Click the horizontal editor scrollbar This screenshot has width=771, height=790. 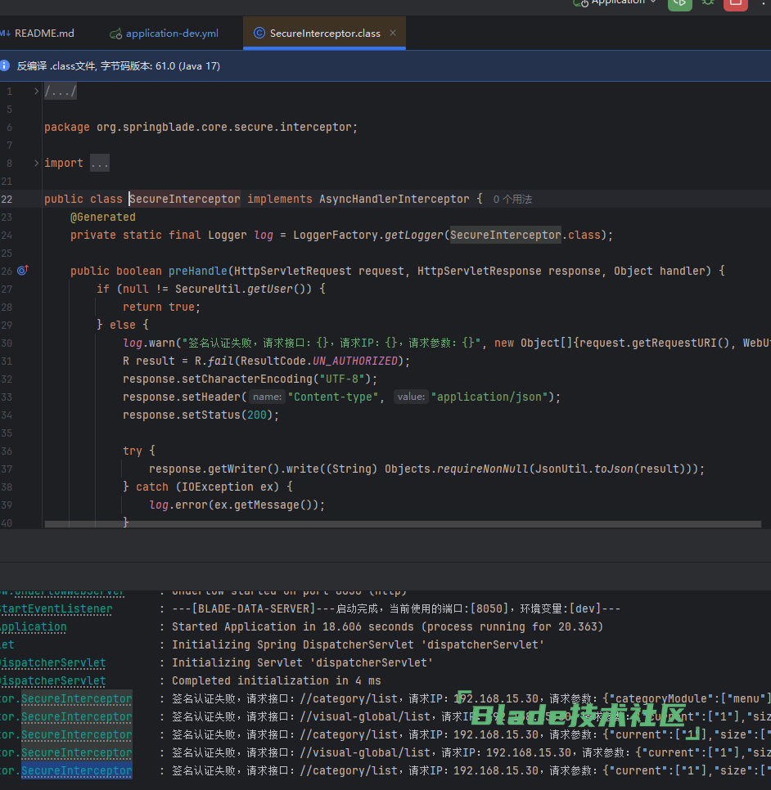pyautogui.click(x=403, y=524)
